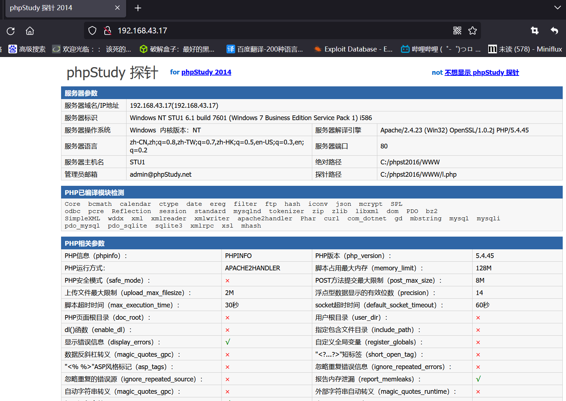Open the shield tracking protection icon
The height and width of the screenshot is (401, 566).
tap(92, 30)
